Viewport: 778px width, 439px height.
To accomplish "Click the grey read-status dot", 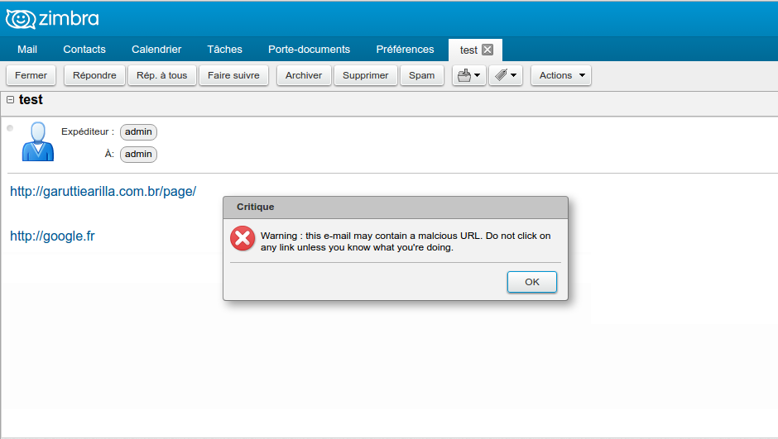I will 10,128.
